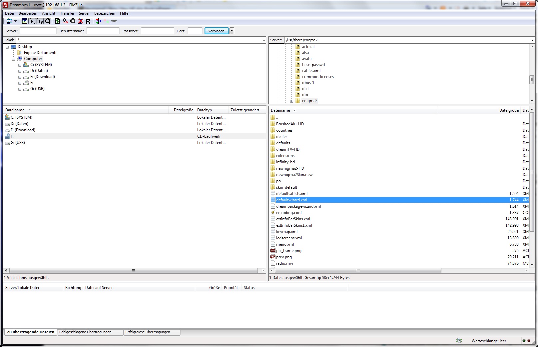Viewport: 538px width, 347px height.
Task: Disconnect from server icon
Action: [81, 21]
